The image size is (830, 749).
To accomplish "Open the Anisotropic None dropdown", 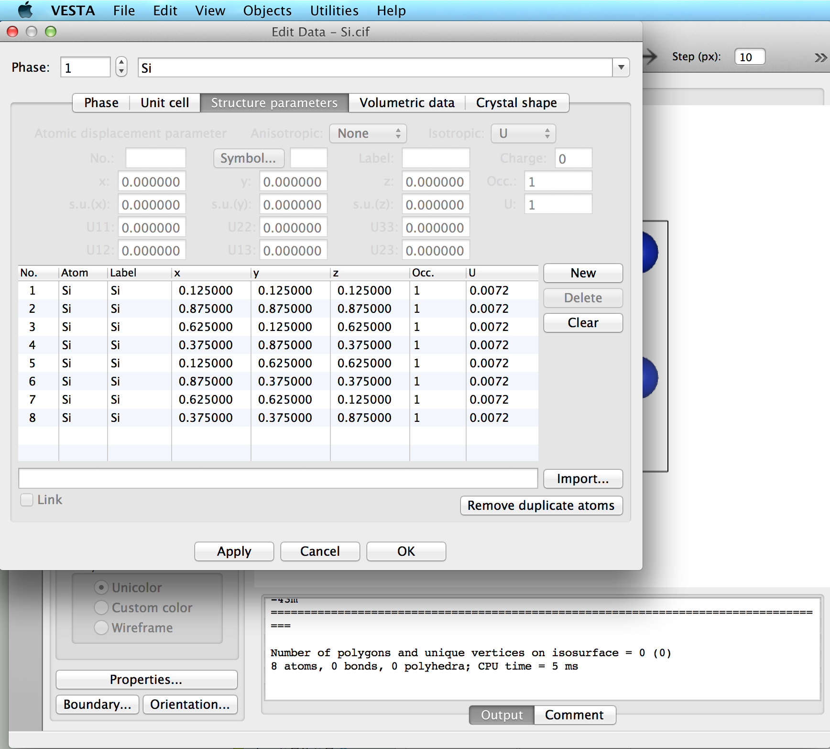I will tap(368, 133).
